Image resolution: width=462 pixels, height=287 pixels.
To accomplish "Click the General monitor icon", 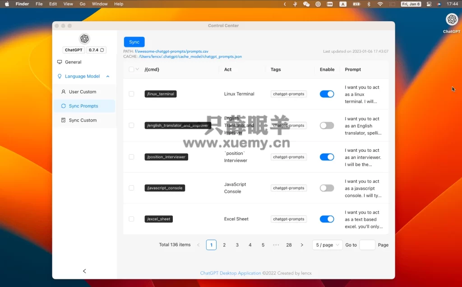I will (60, 62).
